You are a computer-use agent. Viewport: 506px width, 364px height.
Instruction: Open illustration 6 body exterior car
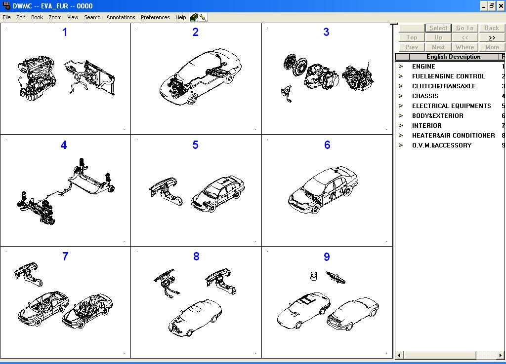tap(327, 191)
